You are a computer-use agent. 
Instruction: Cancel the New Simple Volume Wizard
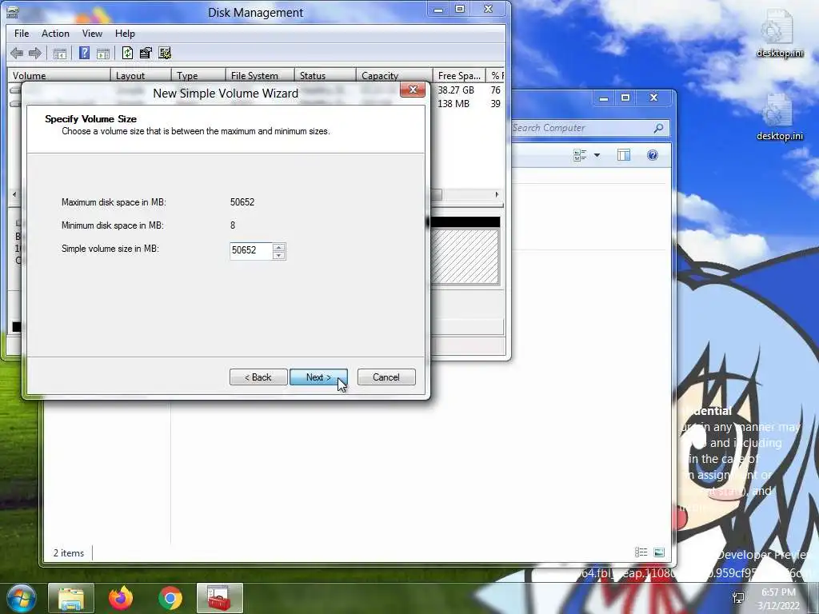(x=386, y=377)
